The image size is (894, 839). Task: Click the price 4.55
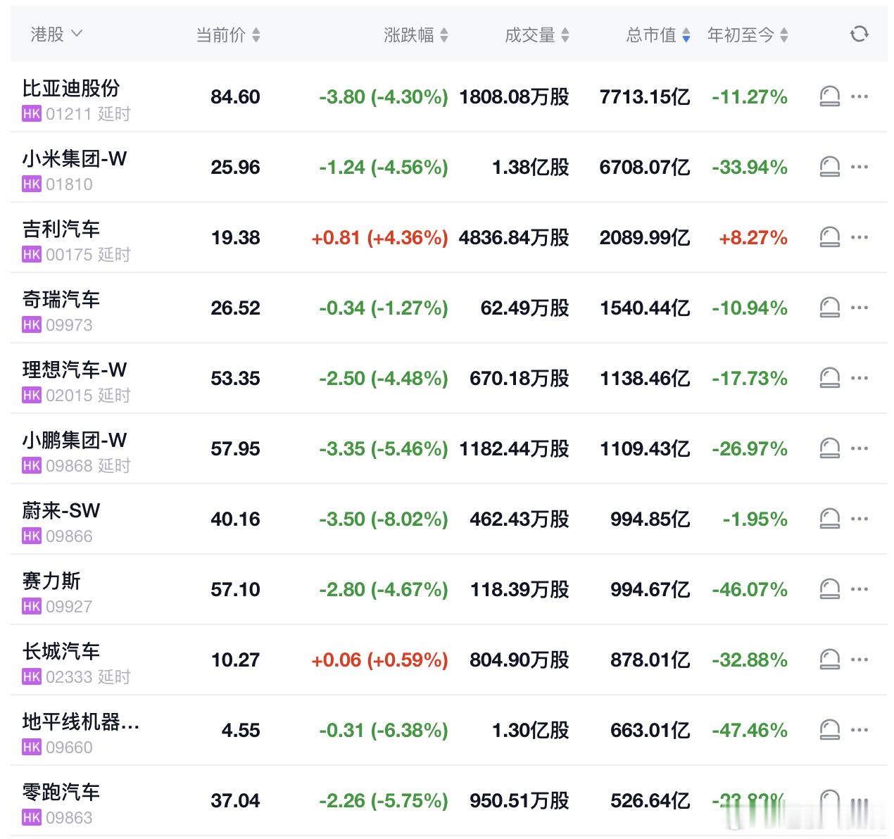click(x=241, y=730)
